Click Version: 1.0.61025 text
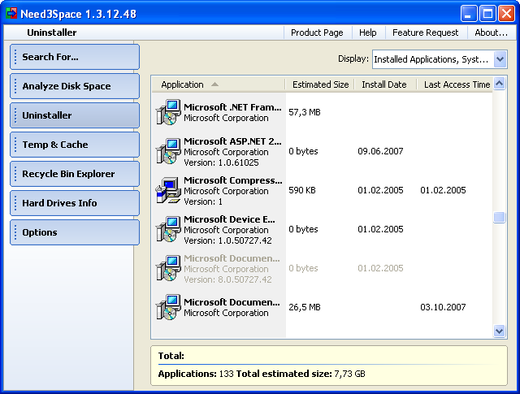This screenshot has width=520, height=394. [x=221, y=162]
